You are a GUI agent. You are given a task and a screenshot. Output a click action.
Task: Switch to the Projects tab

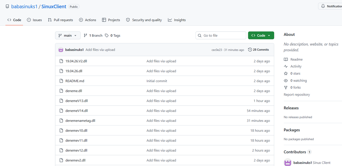[x=111, y=20]
